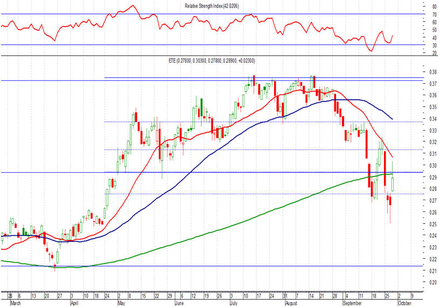Click the RSI scale value 30
439x307 pixels.
tap(435, 45)
